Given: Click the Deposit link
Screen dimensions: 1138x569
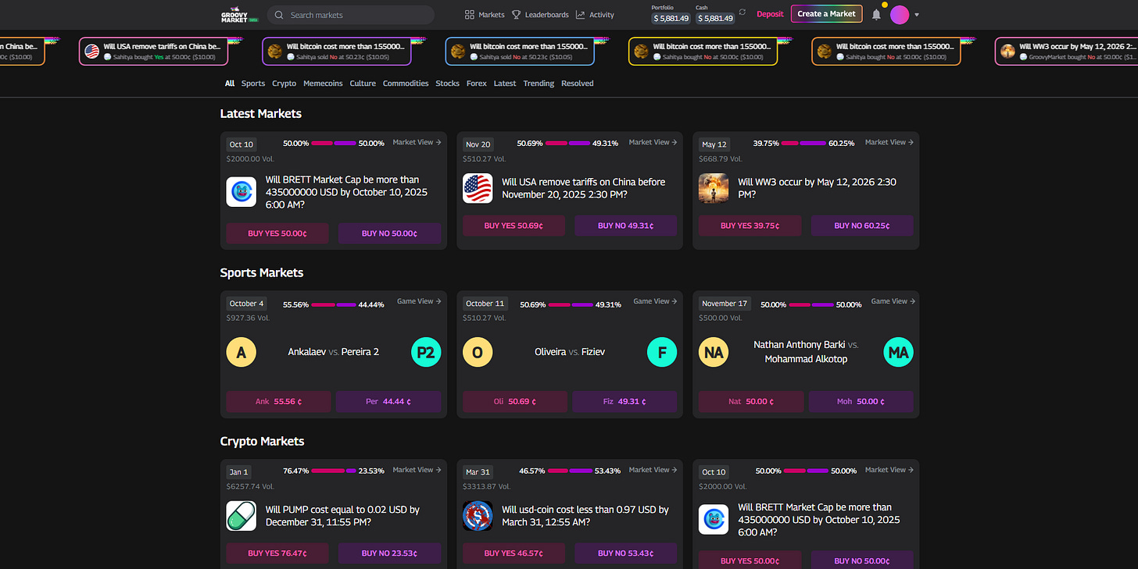Looking at the screenshot, I should (770, 14).
